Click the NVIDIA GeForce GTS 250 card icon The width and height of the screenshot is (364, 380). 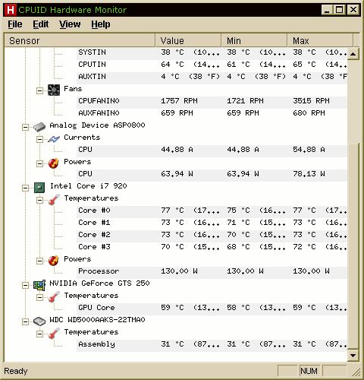[39, 285]
